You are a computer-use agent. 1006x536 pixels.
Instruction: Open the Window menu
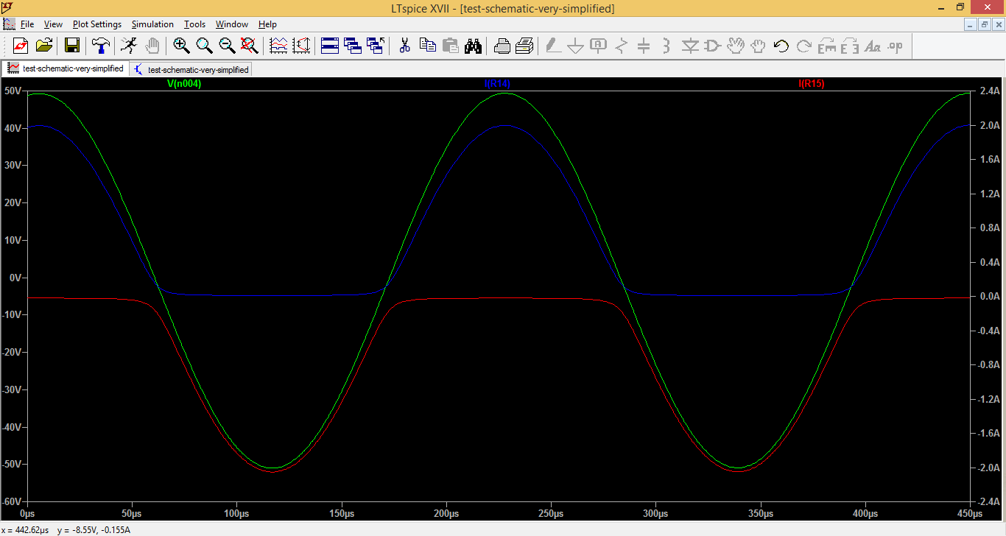232,24
